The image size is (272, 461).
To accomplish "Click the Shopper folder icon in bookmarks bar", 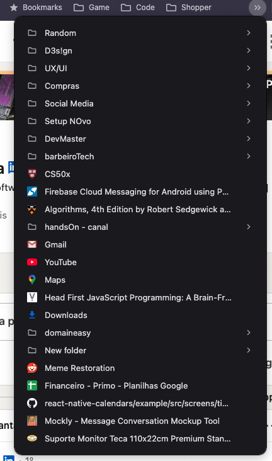I will tap(171, 8).
